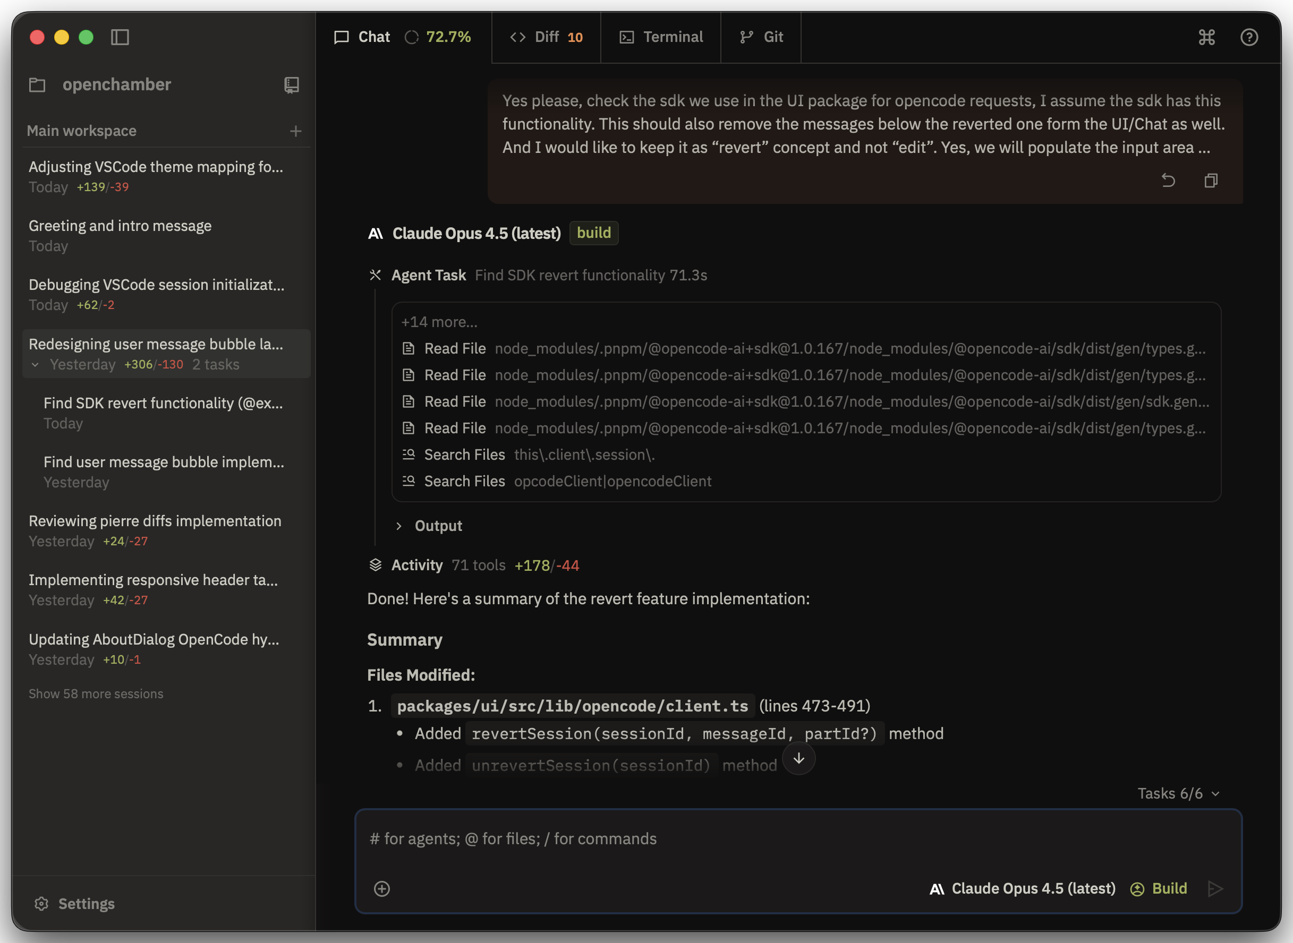Click the Anthropic logo in message header
1293x943 pixels.
[x=375, y=234]
